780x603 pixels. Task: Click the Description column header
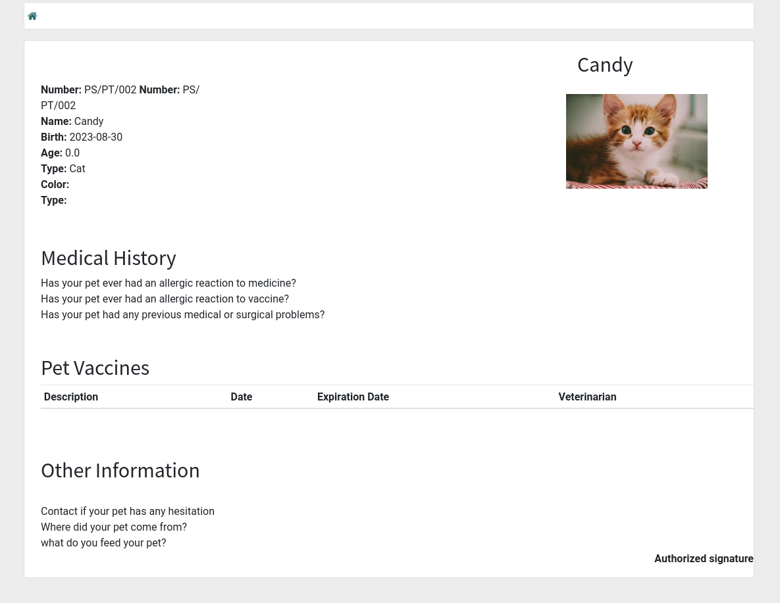tap(71, 397)
